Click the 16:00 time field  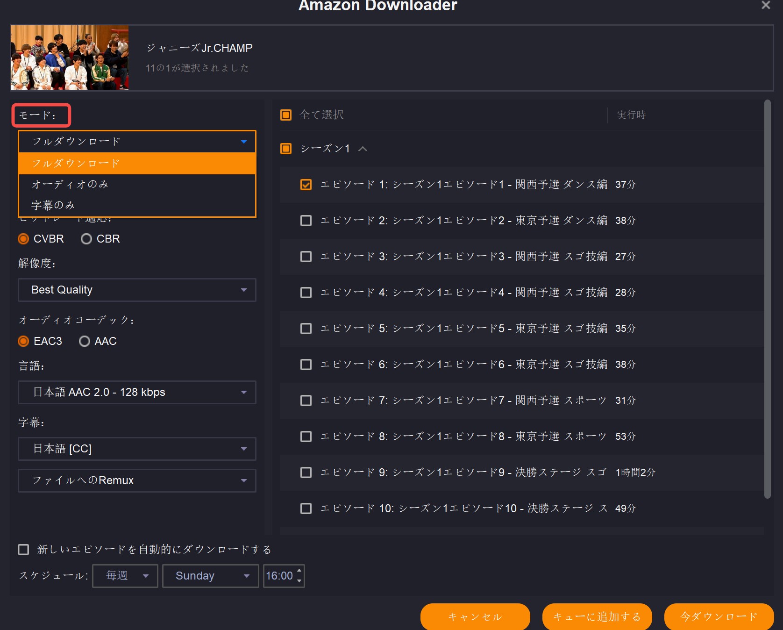pos(279,576)
